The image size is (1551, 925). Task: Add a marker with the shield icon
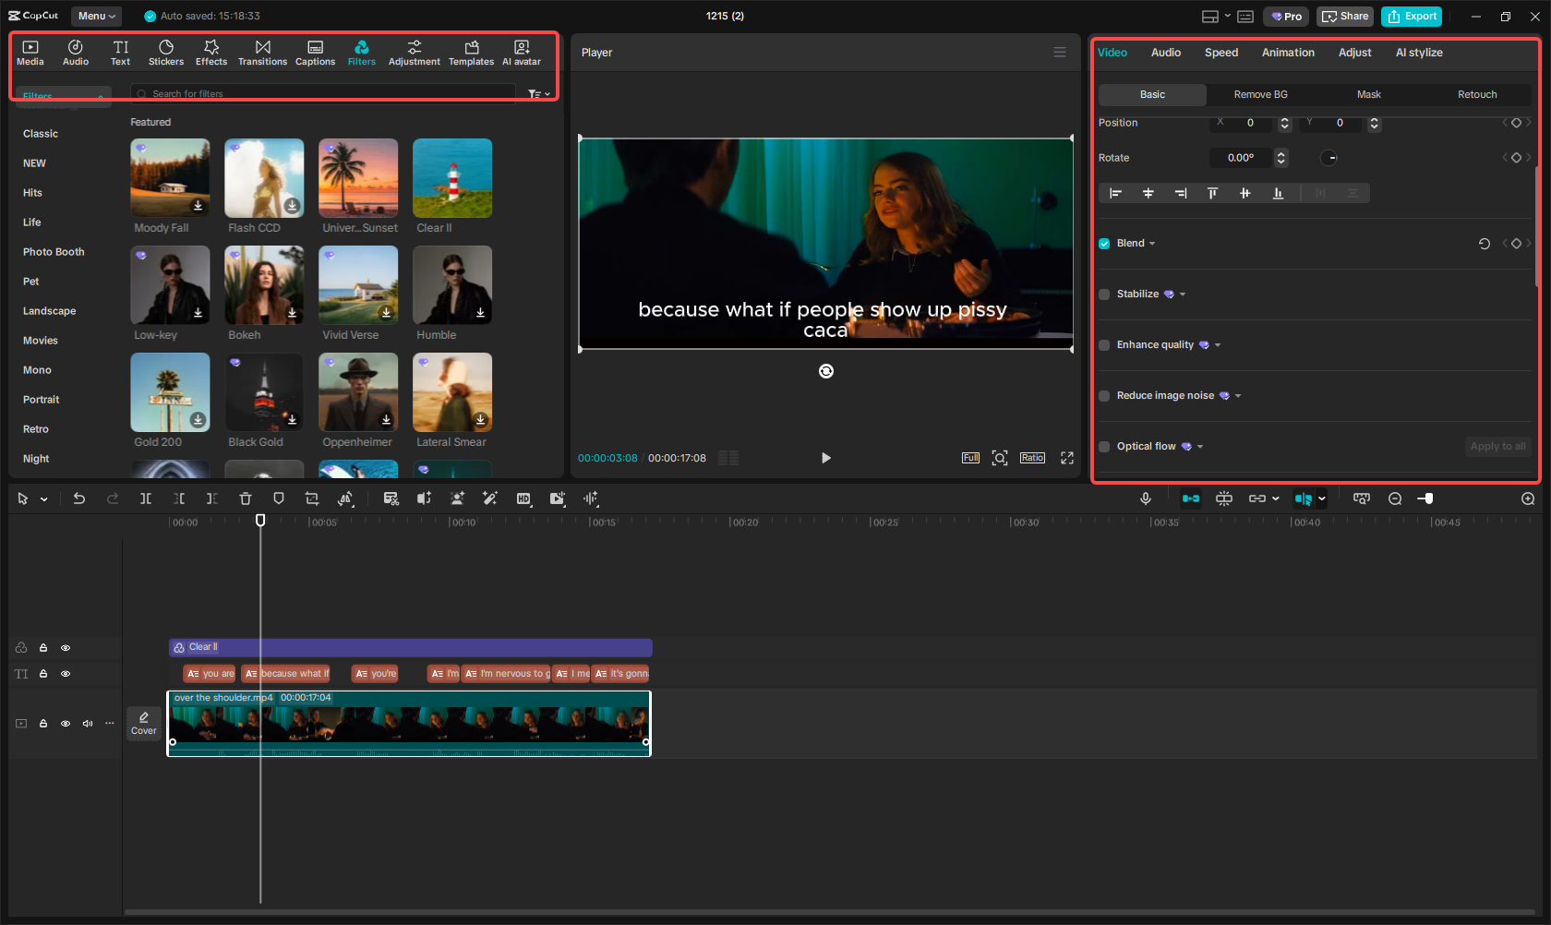point(279,499)
